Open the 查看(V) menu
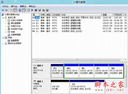This screenshot has height=94, width=128. pos(23,6)
